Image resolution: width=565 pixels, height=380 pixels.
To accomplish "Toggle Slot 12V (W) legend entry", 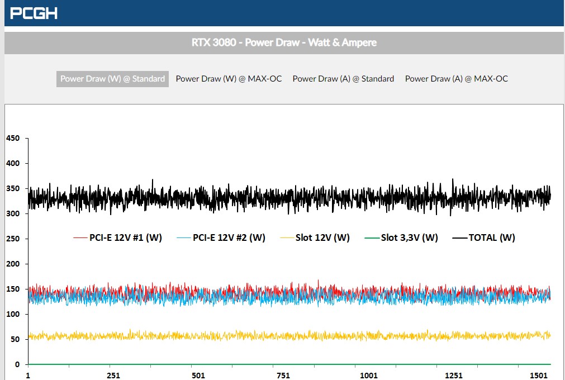I will pyautogui.click(x=315, y=237).
